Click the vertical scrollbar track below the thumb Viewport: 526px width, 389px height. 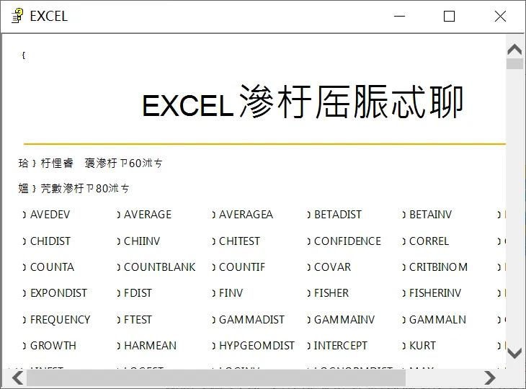514,207
